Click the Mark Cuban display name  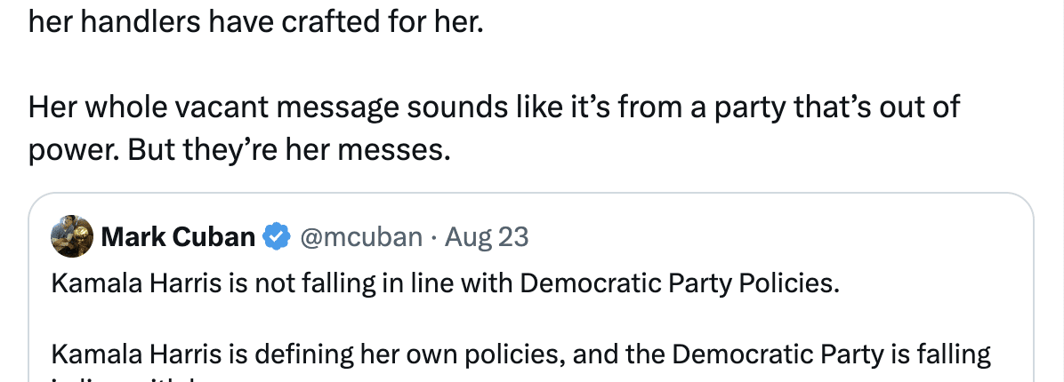pyautogui.click(x=178, y=236)
